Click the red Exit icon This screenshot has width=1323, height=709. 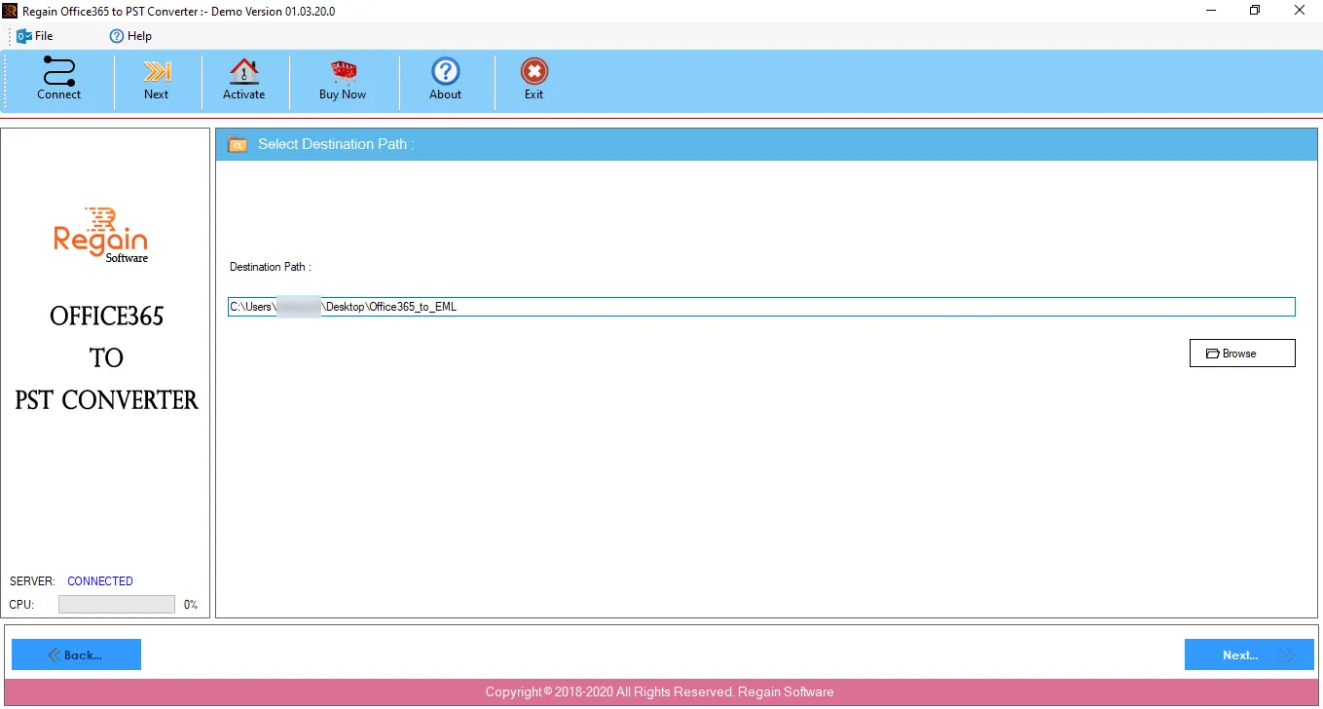coord(534,72)
